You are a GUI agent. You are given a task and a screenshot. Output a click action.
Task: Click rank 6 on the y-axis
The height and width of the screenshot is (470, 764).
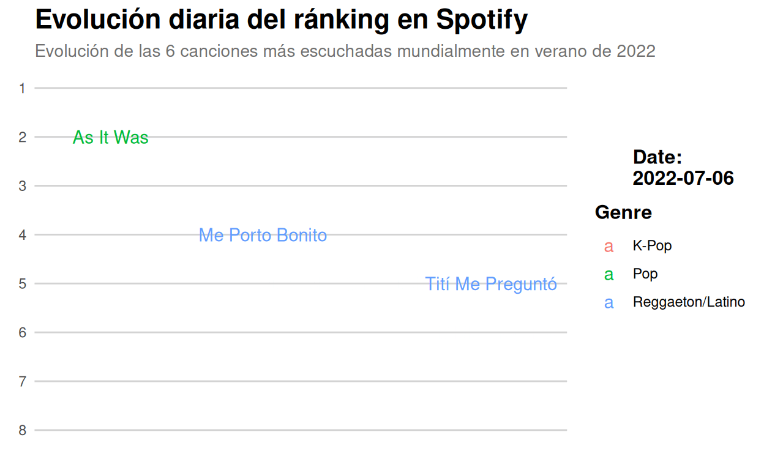click(x=23, y=333)
